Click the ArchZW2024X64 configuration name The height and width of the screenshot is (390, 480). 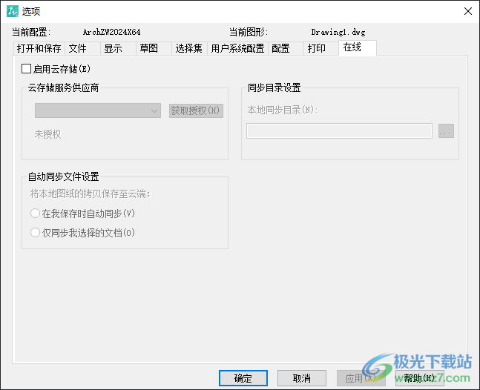click(x=112, y=32)
